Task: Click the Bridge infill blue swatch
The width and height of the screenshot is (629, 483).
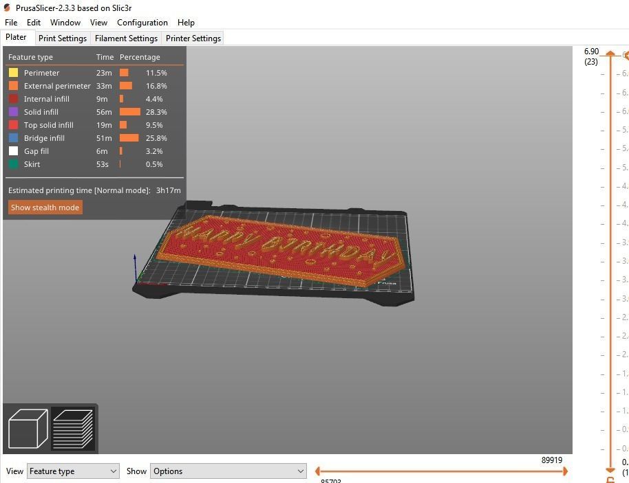Action: (13, 138)
